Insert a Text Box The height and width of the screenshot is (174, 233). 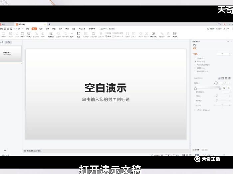pos(86,34)
